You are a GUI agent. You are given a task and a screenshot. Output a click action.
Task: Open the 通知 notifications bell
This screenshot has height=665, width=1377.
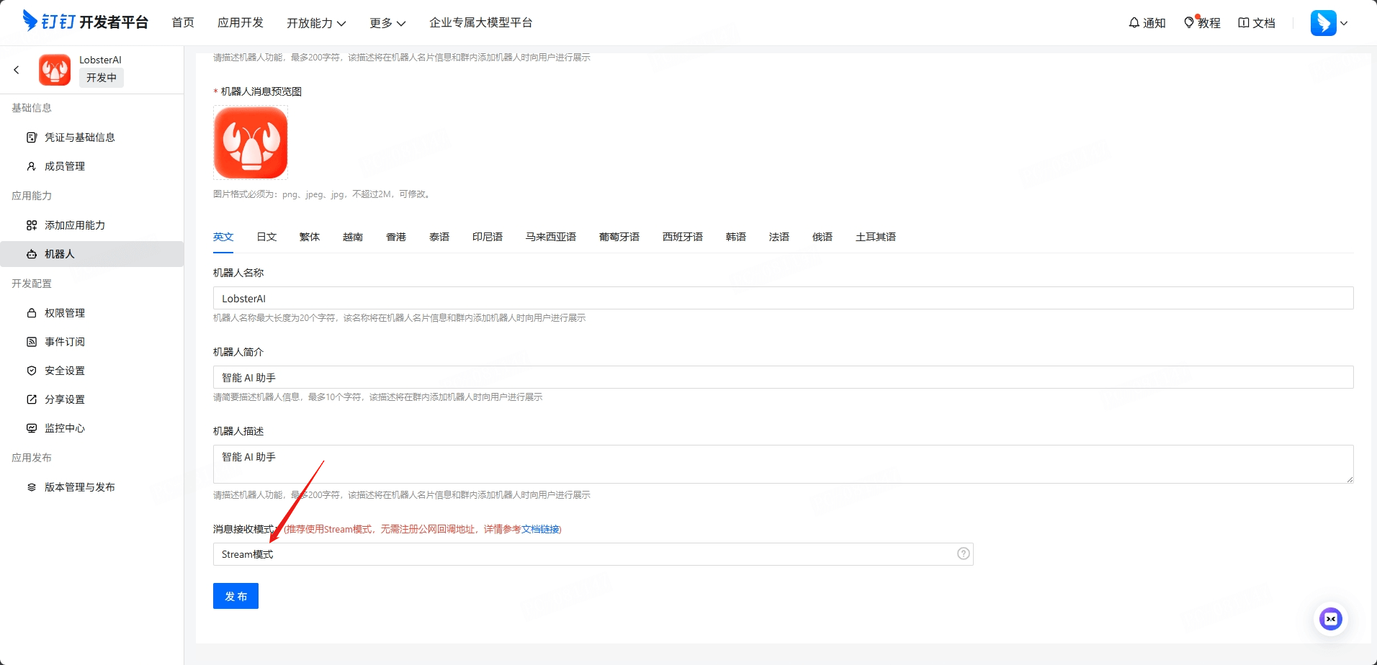click(1147, 22)
